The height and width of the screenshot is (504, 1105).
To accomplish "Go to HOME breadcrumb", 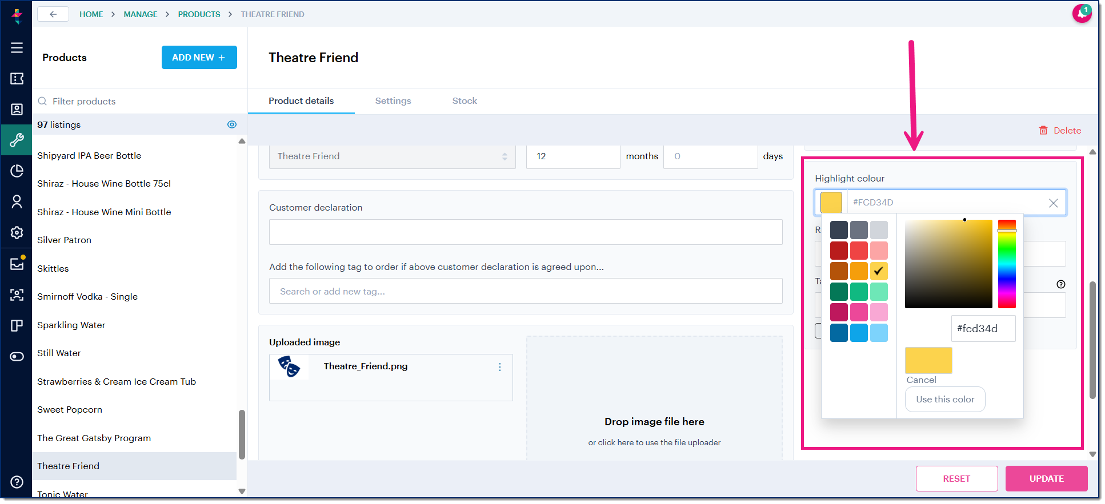I will 91,14.
